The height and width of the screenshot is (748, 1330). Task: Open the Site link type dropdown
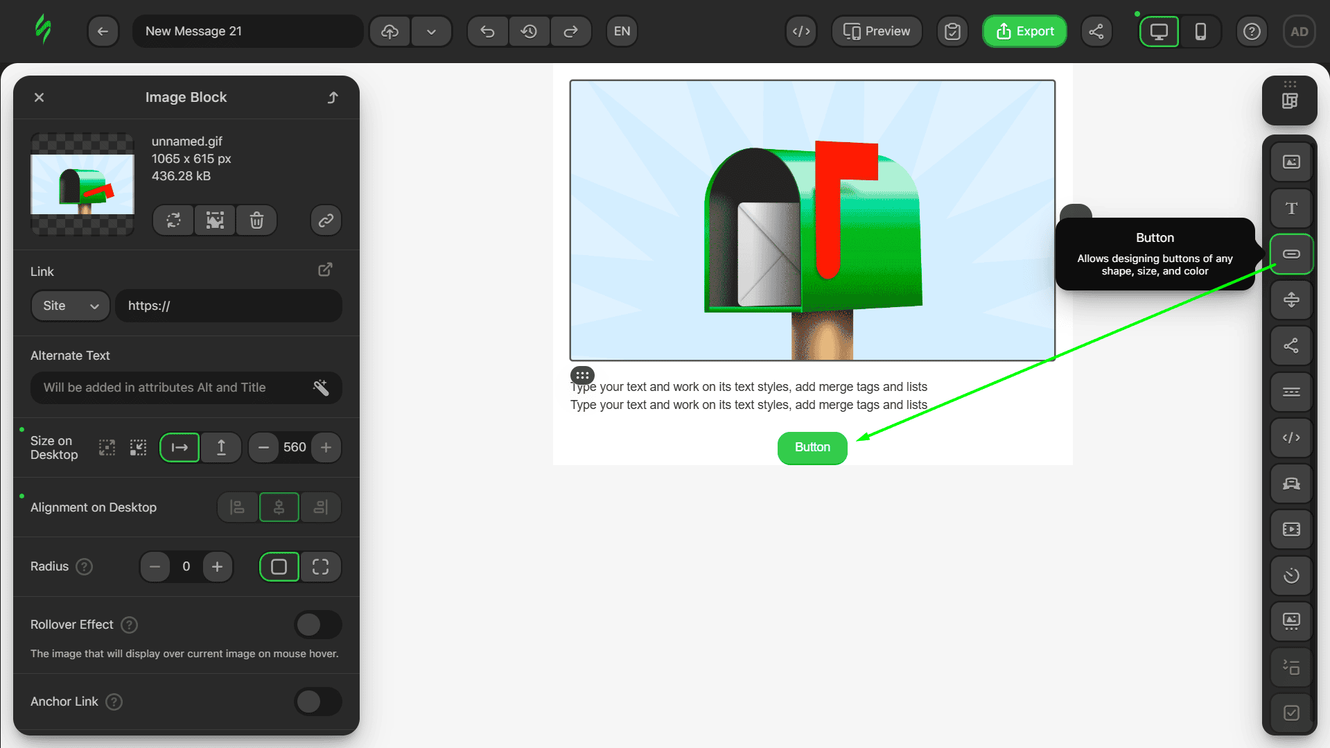click(x=70, y=305)
